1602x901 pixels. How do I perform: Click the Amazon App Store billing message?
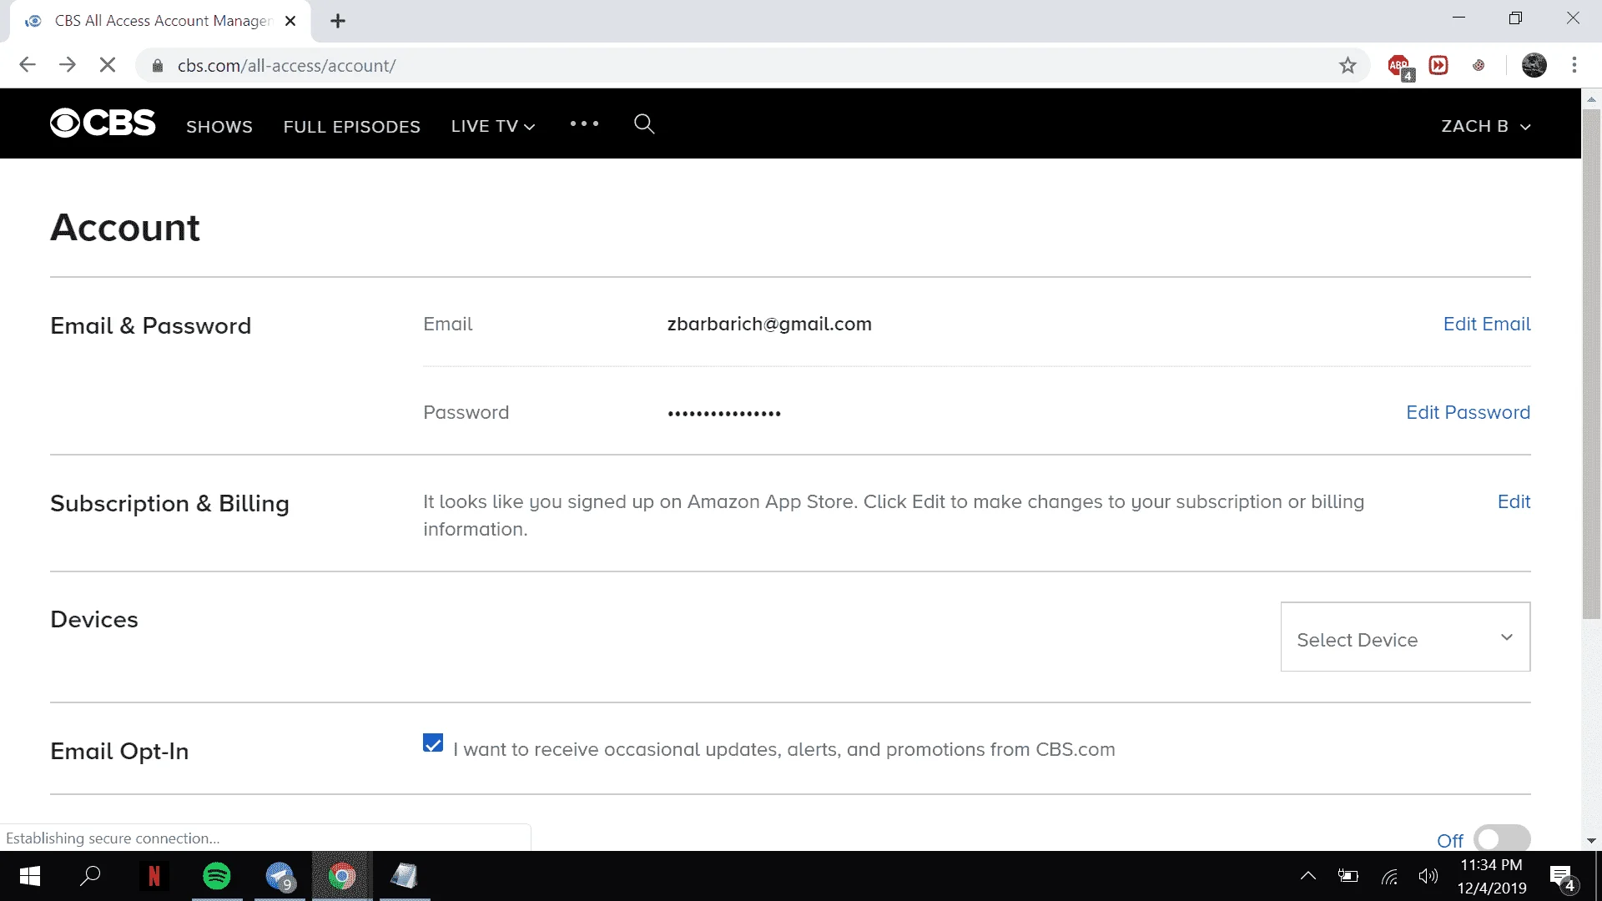(x=894, y=515)
